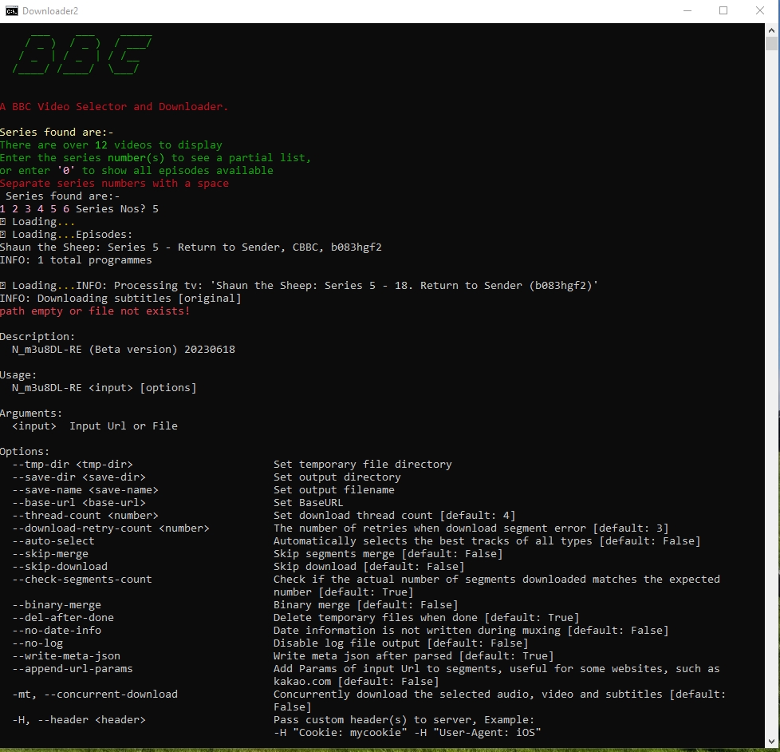
Task: Click "INFO: 1 total programmes"
Action: tap(76, 260)
